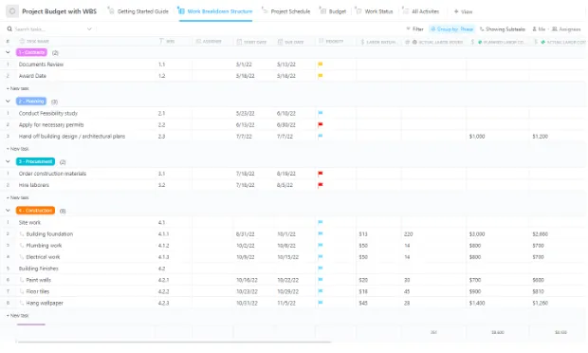Add New task under Planning group
This screenshot has height=353, width=588.
[18, 149]
